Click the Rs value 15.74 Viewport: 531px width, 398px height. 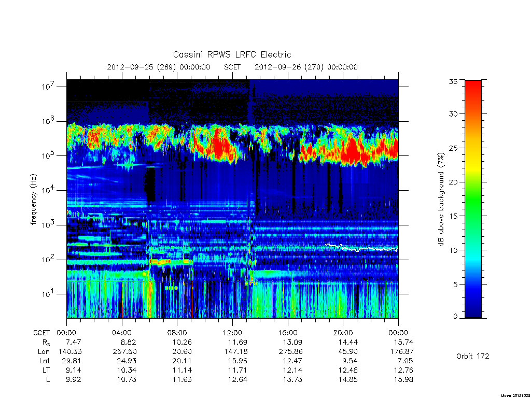403,342
